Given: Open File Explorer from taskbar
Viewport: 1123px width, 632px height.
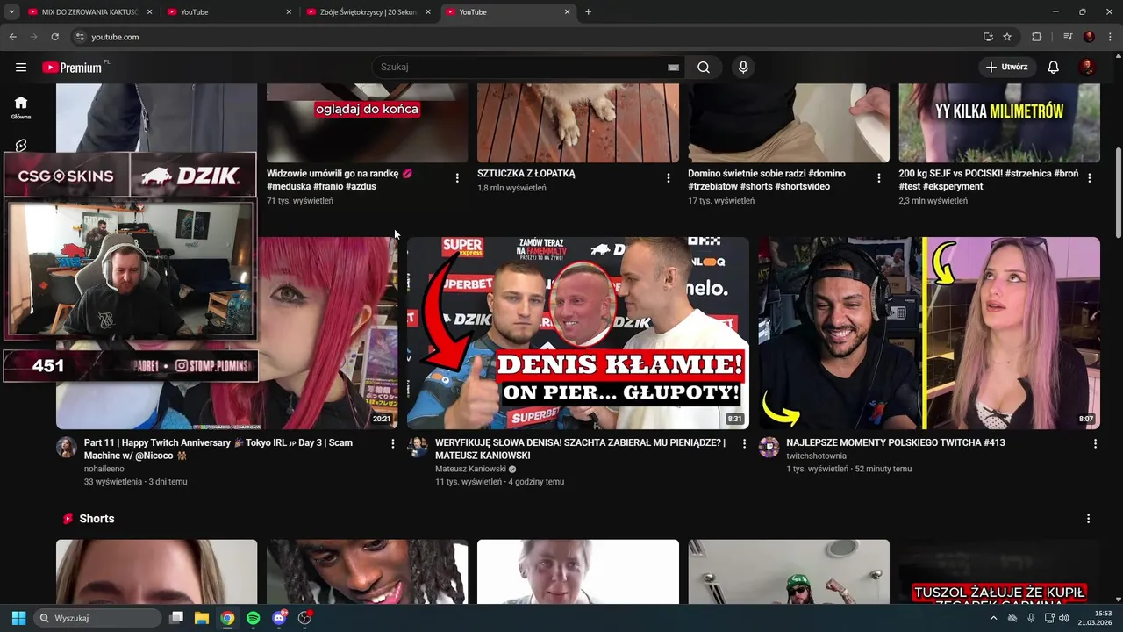Looking at the screenshot, I should 202,618.
